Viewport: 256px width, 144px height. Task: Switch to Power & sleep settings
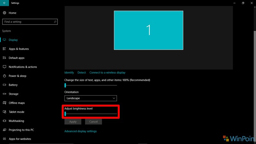pos(18,76)
